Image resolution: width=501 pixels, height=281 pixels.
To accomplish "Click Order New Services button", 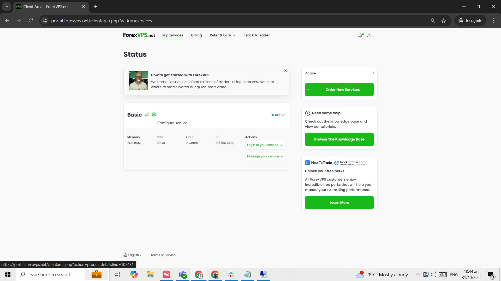I will point(339,90).
